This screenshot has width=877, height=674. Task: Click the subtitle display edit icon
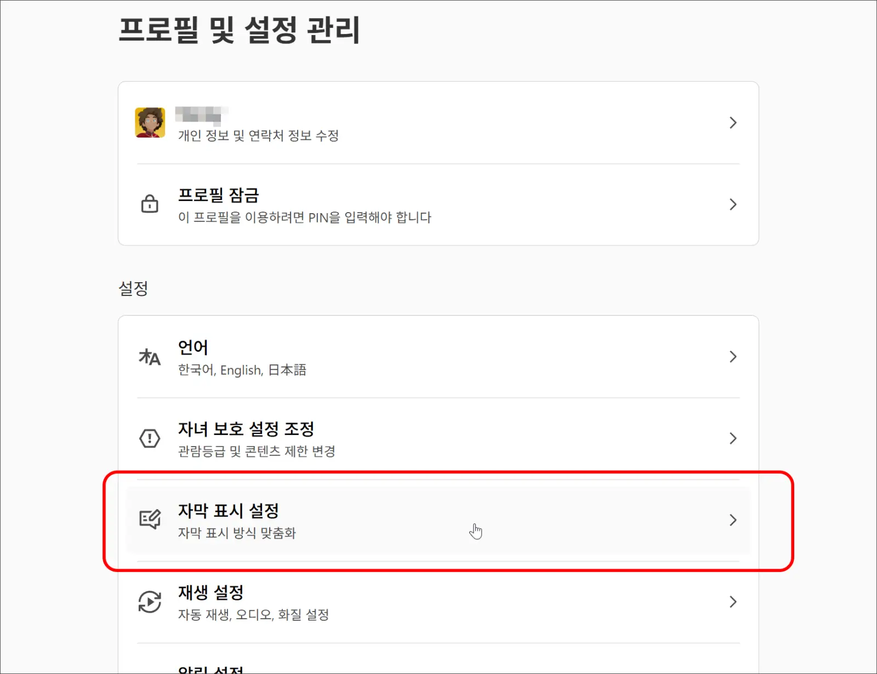click(150, 519)
